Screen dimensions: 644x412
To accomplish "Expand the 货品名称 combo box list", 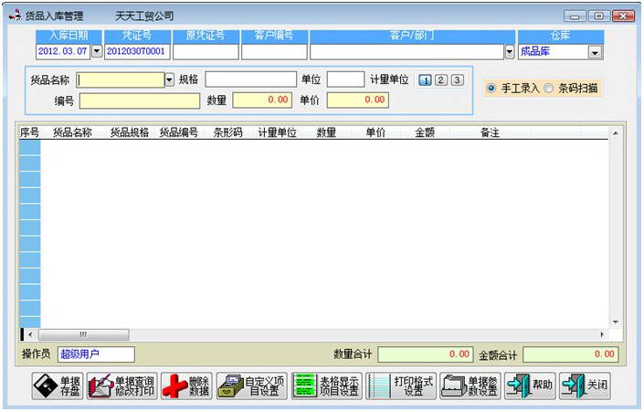I will click(x=169, y=80).
